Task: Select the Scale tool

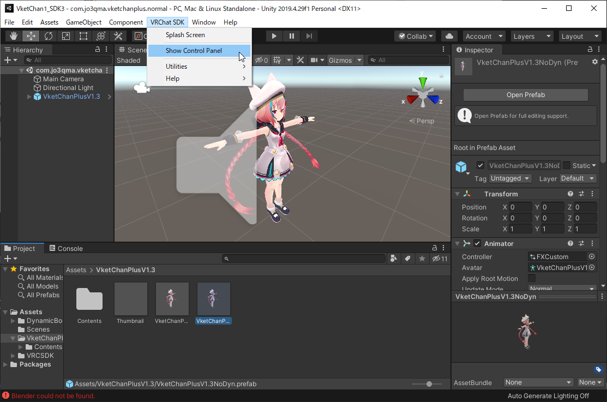Action: coord(65,36)
